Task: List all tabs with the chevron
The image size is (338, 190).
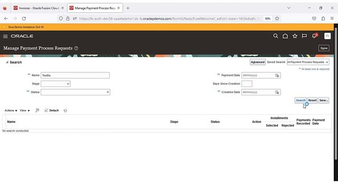Action: (x=289, y=8)
